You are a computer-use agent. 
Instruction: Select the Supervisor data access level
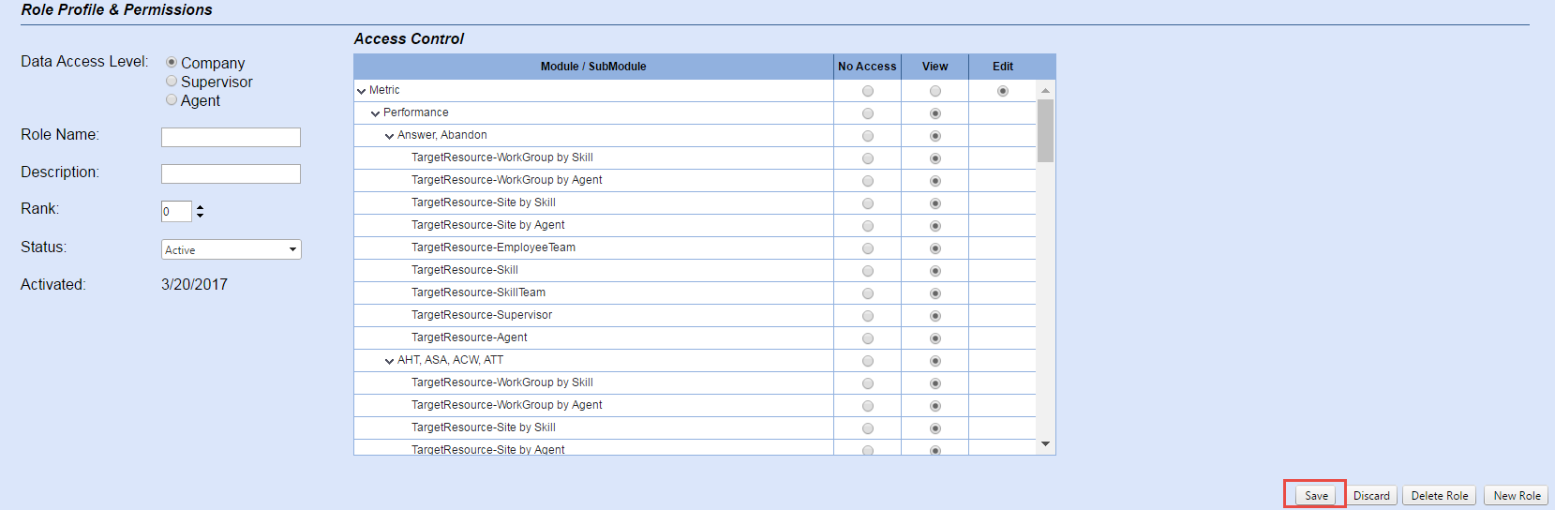[172, 82]
